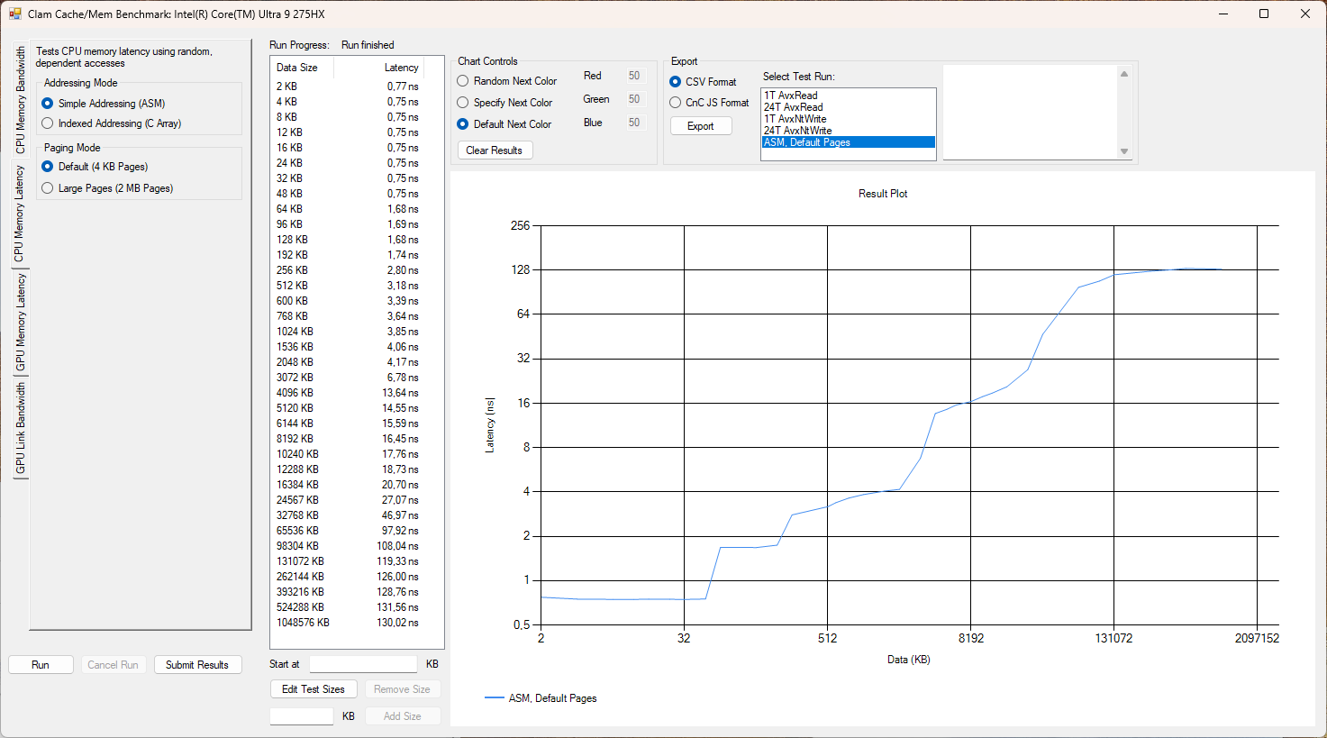Select 1T AvxRead test run
1327x738 pixels.
tap(791, 96)
